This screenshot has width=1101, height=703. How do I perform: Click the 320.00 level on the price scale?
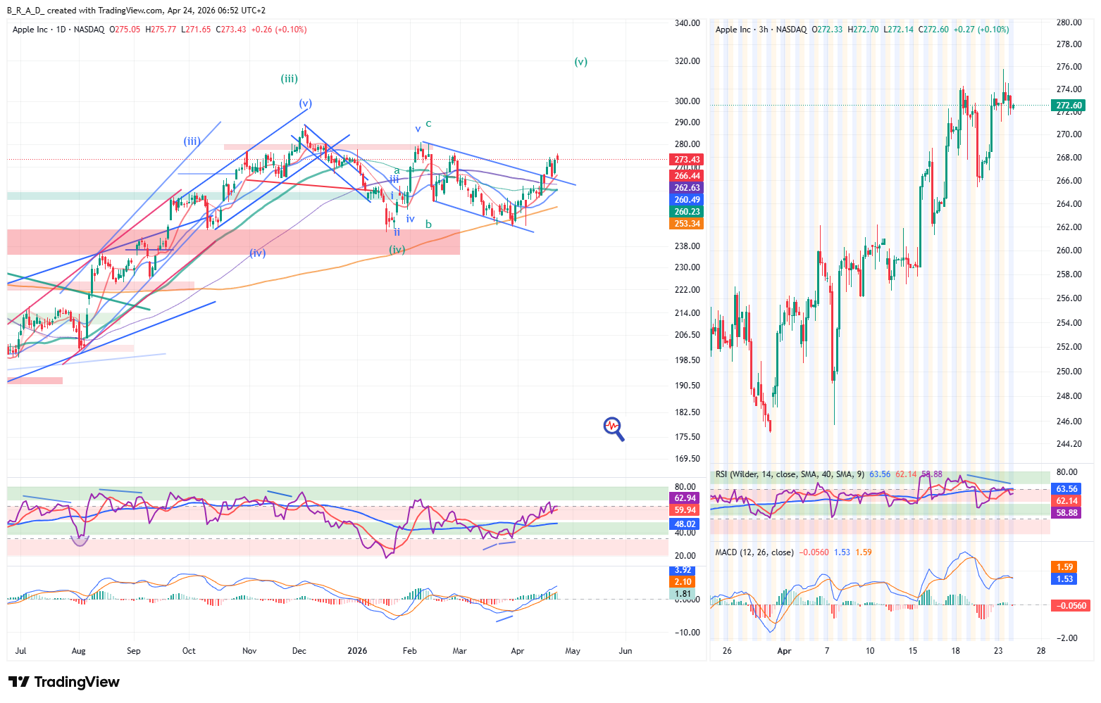(x=687, y=61)
